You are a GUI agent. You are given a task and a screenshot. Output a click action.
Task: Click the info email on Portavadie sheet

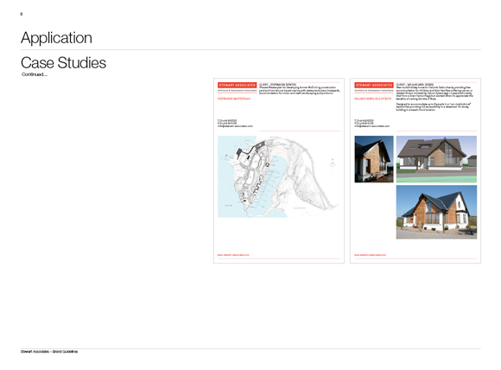235,126
